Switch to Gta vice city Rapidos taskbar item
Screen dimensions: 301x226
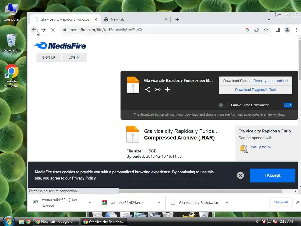click(104, 222)
